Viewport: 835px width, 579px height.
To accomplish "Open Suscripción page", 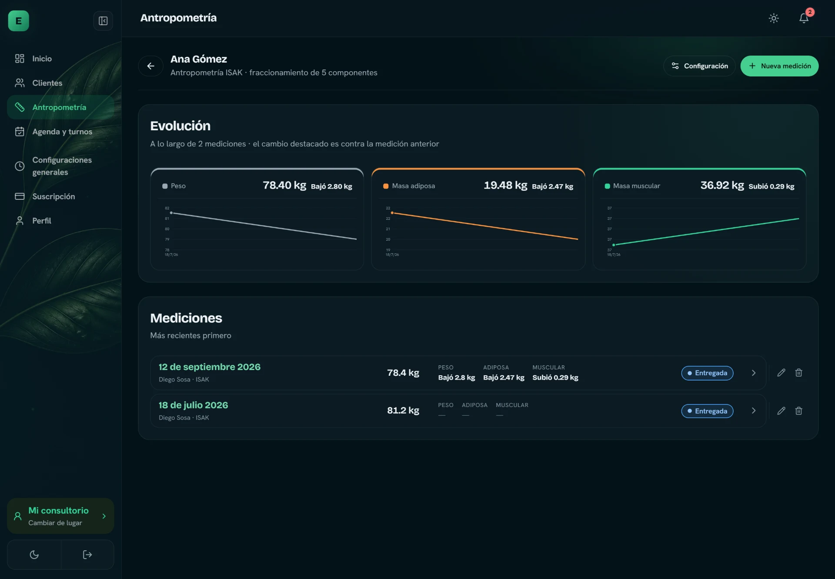I will 60,196.
